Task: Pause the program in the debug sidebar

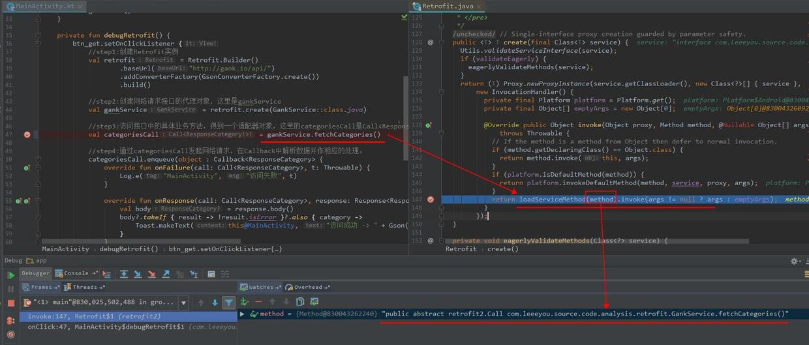Action: point(11,289)
